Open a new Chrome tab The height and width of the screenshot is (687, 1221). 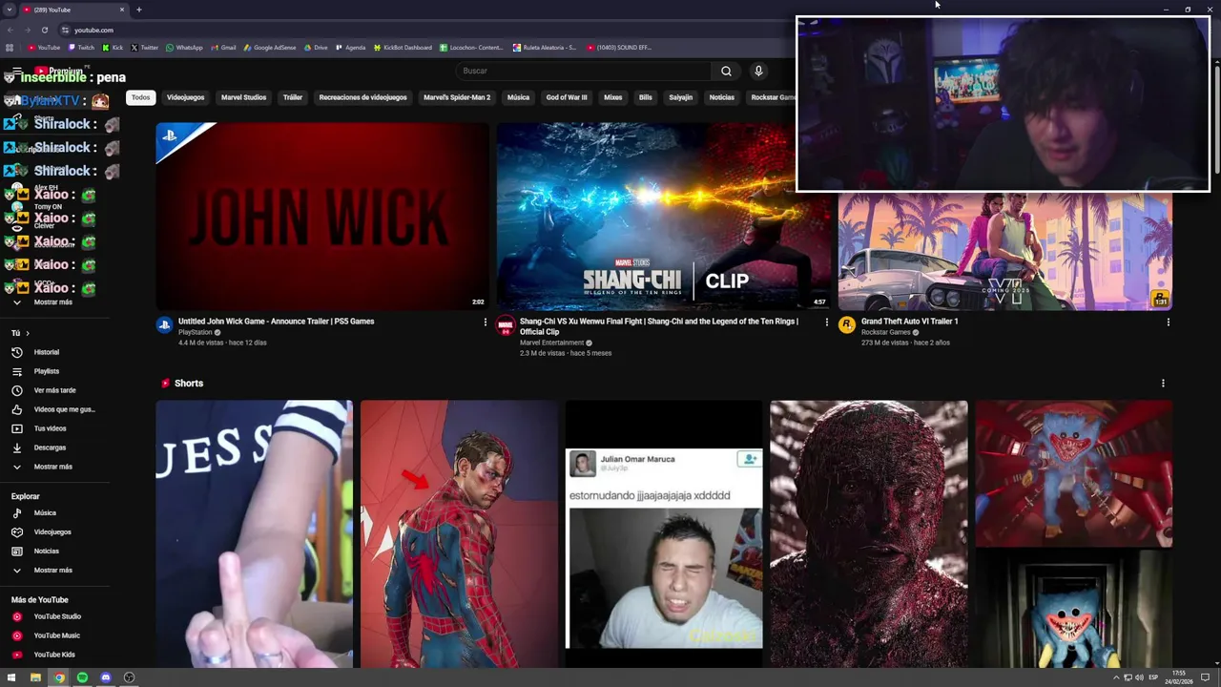point(138,10)
